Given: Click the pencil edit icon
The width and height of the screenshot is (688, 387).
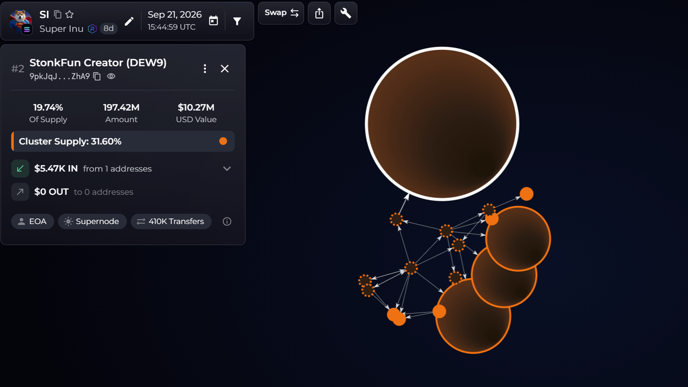Looking at the screenshot, I should point(129,21).
